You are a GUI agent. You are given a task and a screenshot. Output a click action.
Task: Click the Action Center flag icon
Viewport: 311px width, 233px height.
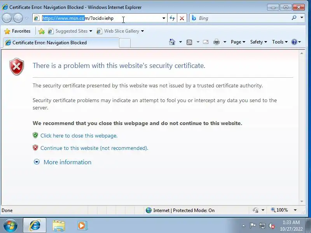253,226
